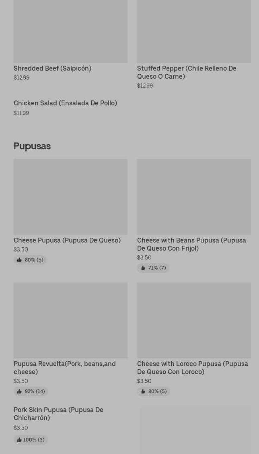Open Pupusa Revuelta pork, beans, cheese item
259x454 pixels.
point(65,368)
